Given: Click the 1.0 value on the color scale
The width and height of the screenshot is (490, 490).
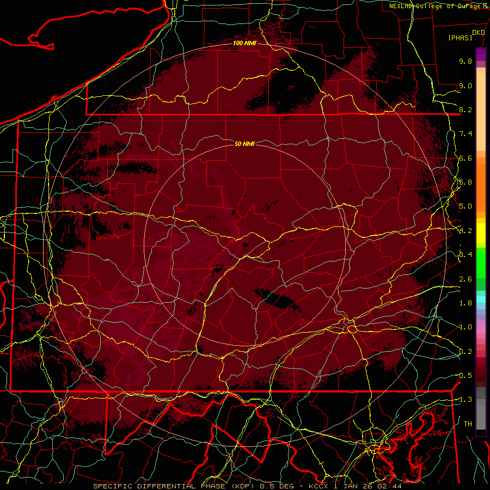Looking at the screenshot, I should pyautogui.click(x=465, y=327).
